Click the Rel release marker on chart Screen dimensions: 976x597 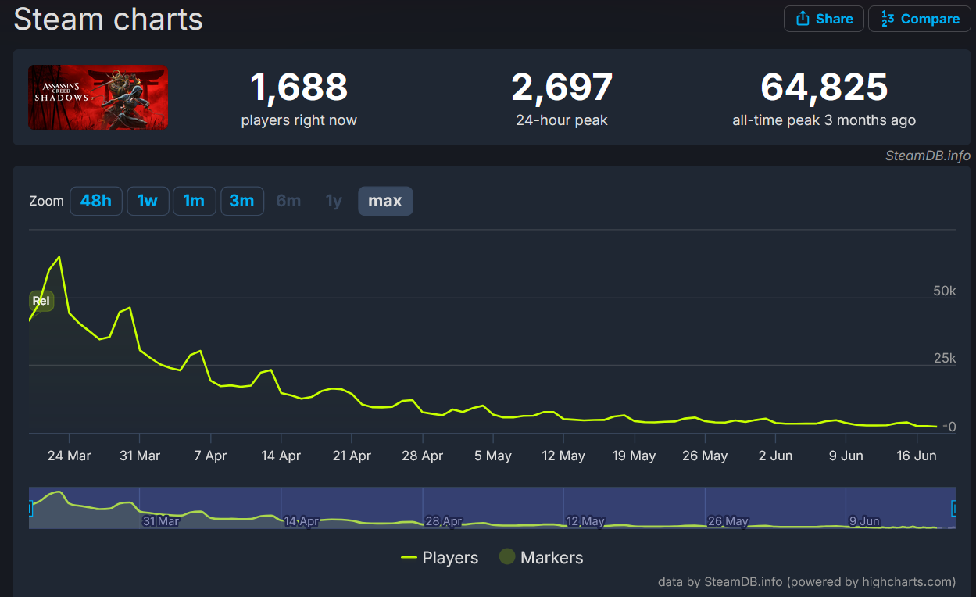click(41, 301)
